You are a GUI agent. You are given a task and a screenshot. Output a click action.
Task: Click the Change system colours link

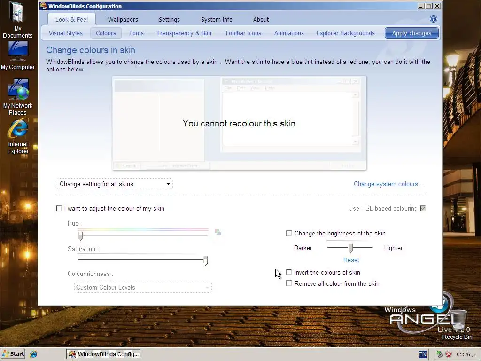pyautogui.click(x=388, y=184)
